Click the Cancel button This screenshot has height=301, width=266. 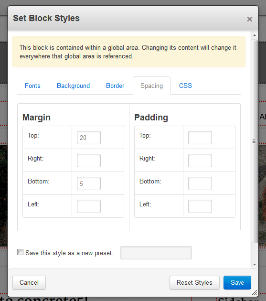coord(29,282)
